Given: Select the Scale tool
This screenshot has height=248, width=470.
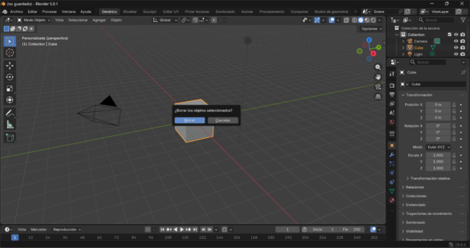Looking at the screenshot, I should 10,89.
